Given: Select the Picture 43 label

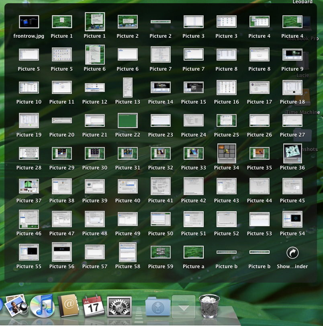Looking at the screenshot, I should [x=227, y=200].
